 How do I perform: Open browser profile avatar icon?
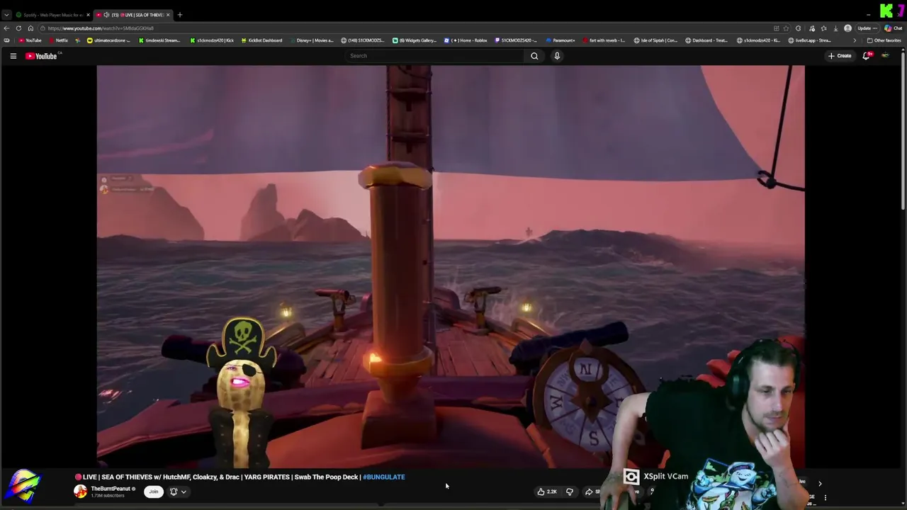point(847,28)
